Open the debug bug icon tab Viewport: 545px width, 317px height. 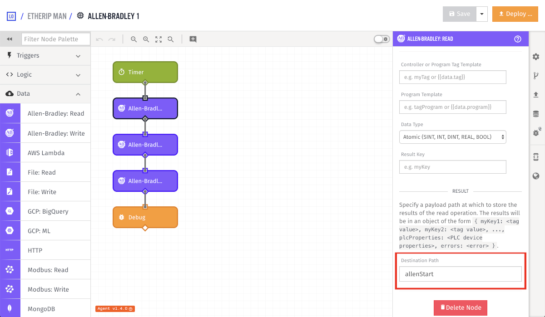click(536, 132)
